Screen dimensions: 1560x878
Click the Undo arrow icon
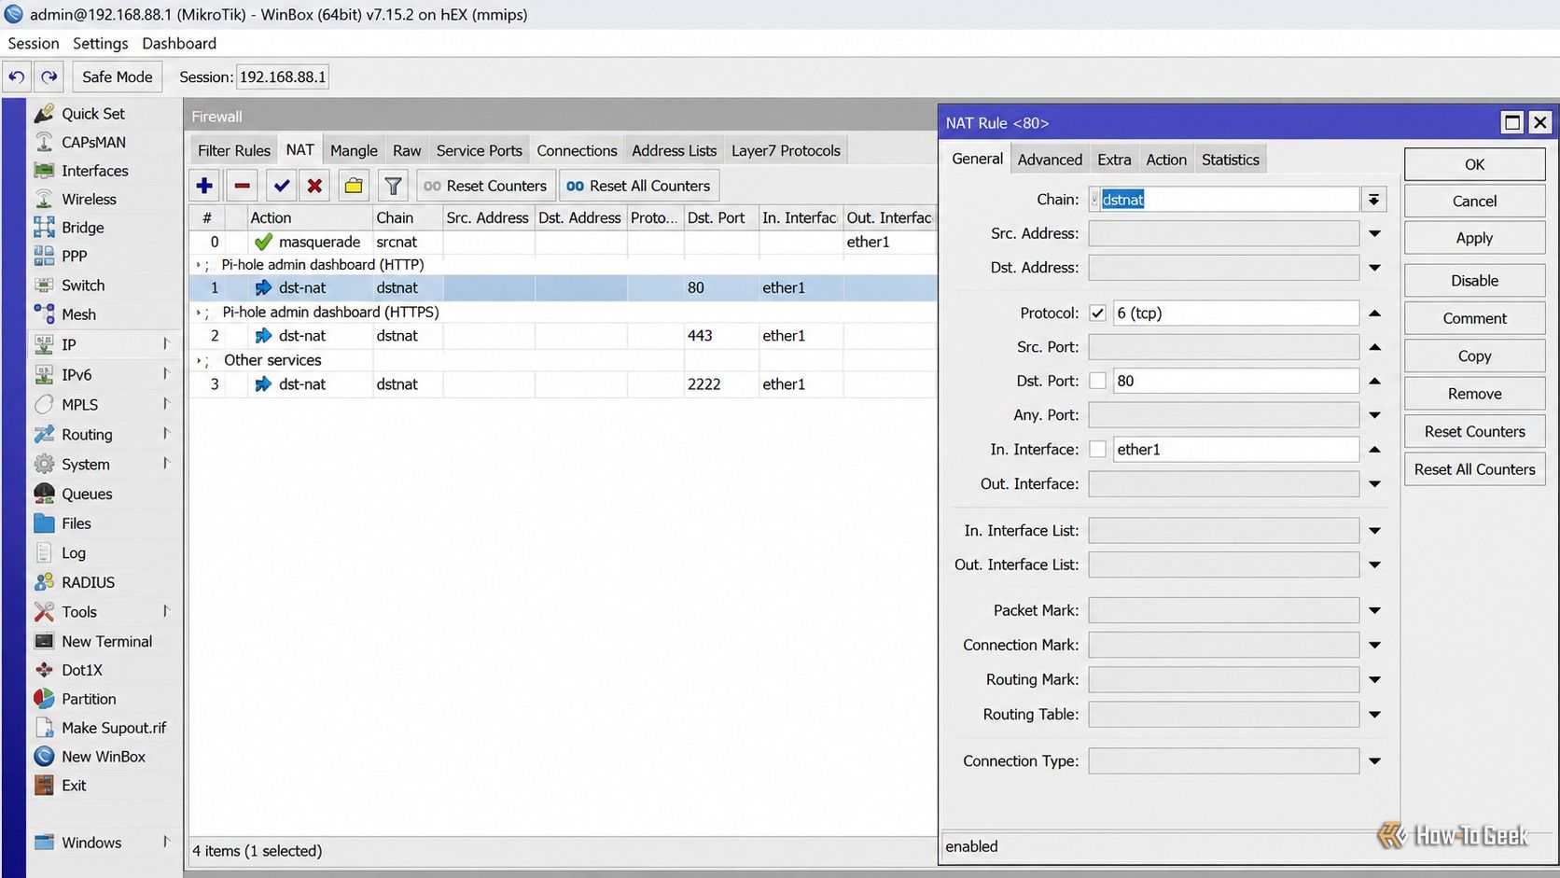(17, 77)
